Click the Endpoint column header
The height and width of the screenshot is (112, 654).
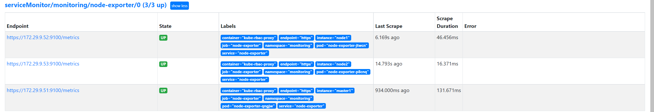[18, 26]
